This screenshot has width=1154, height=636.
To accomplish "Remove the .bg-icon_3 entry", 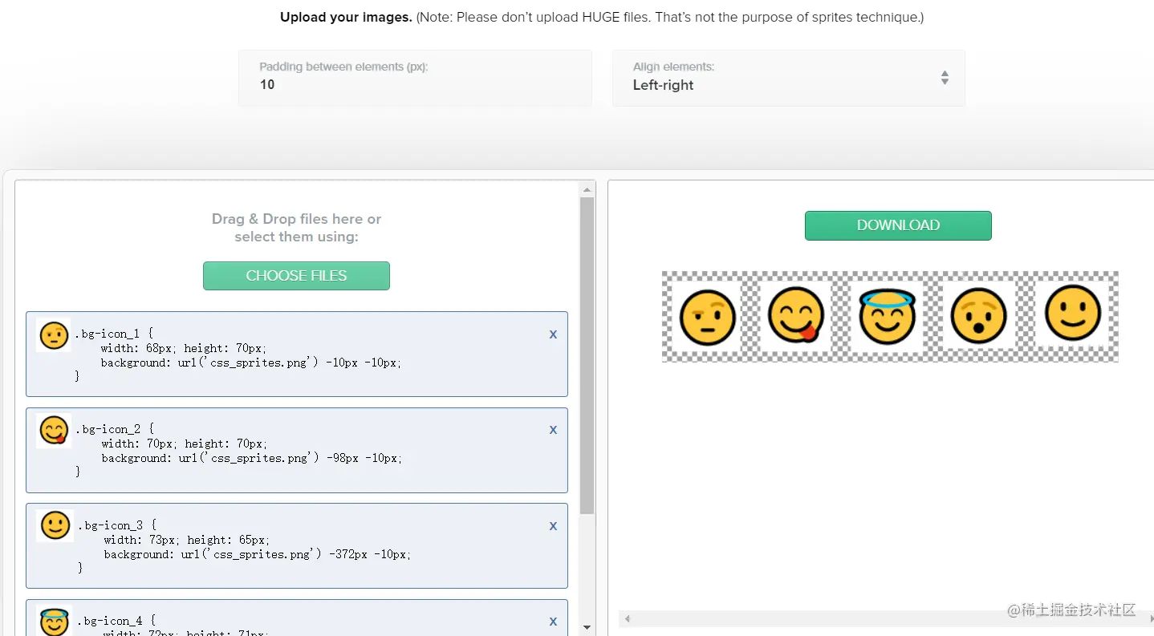I will 553,526.
